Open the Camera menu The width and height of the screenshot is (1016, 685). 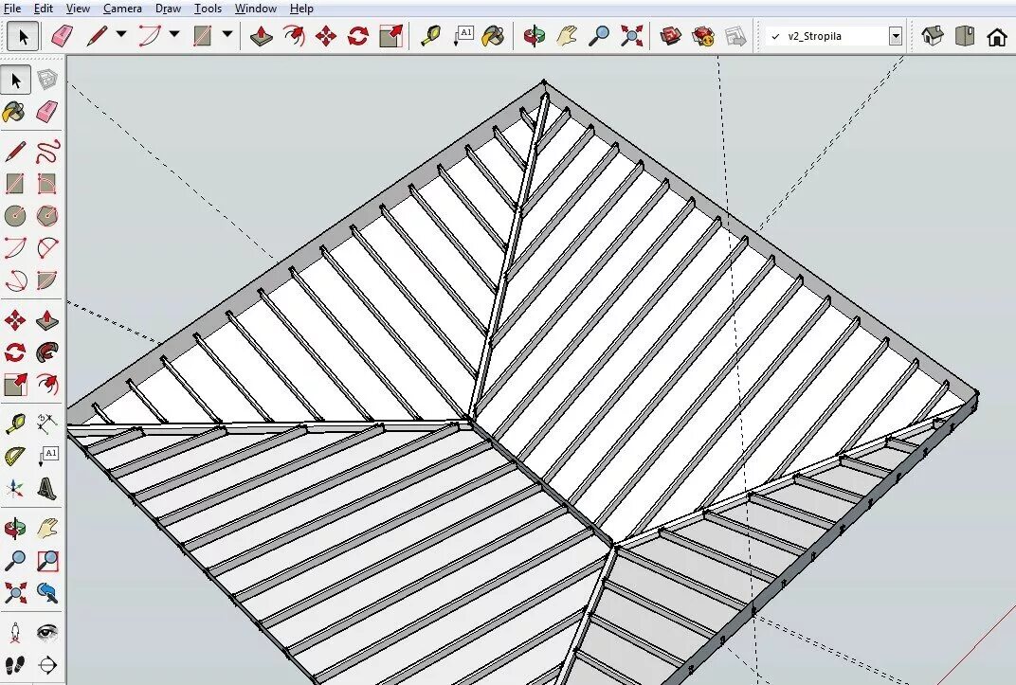pos(122,9)
